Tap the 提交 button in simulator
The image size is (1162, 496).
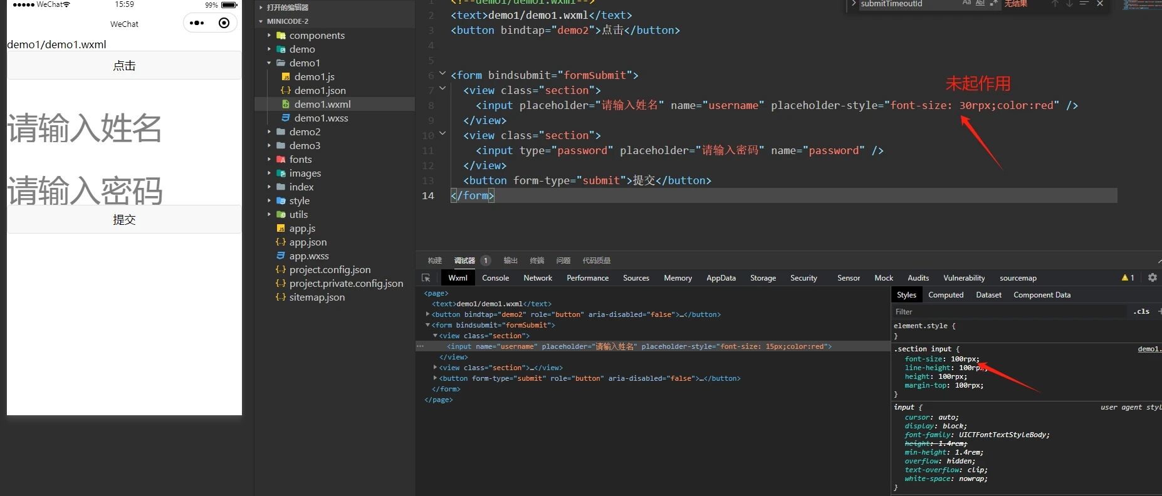[x=124, y=219]
